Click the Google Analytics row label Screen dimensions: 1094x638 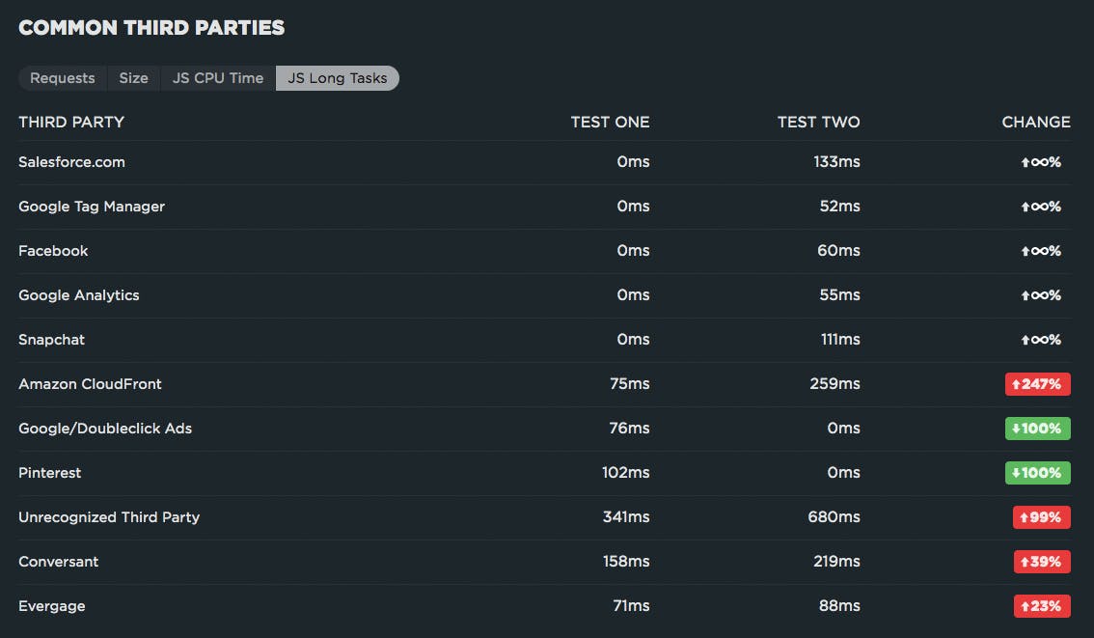79,294
